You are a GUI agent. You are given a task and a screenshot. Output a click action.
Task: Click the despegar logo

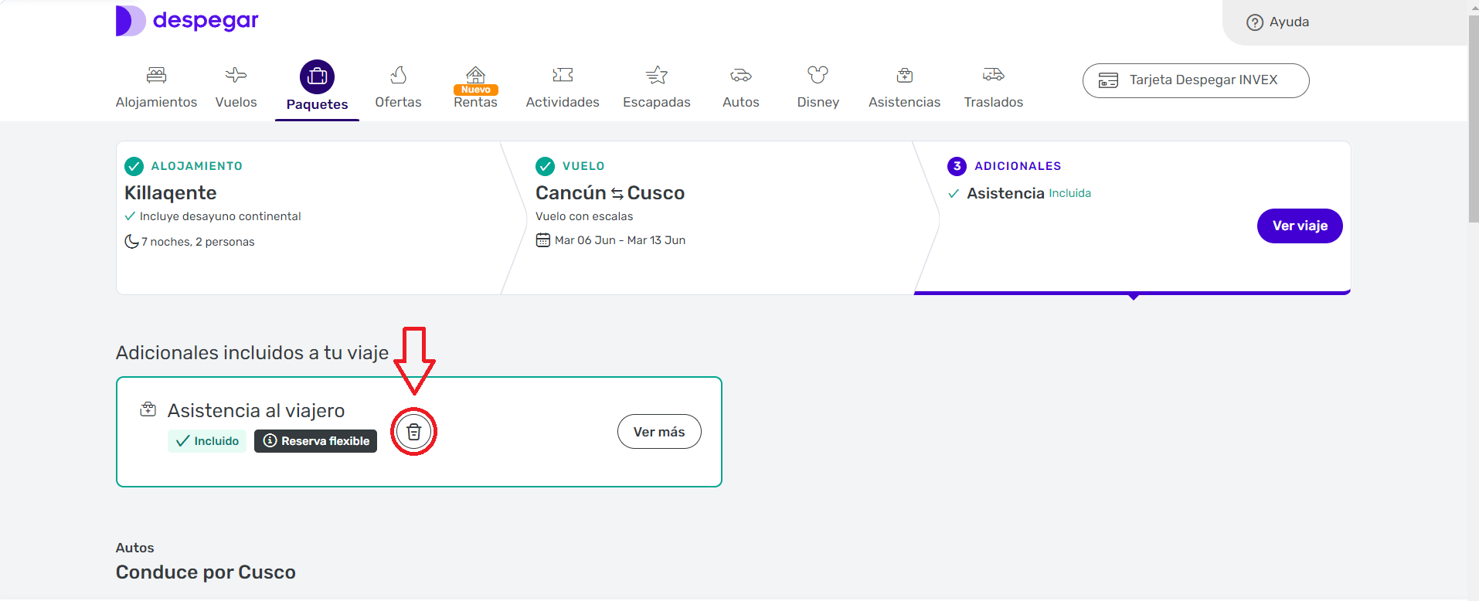188,21
